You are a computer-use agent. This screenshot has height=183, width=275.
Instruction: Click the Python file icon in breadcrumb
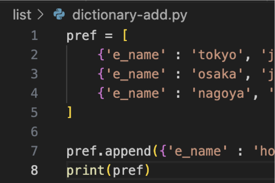point(59,15)
